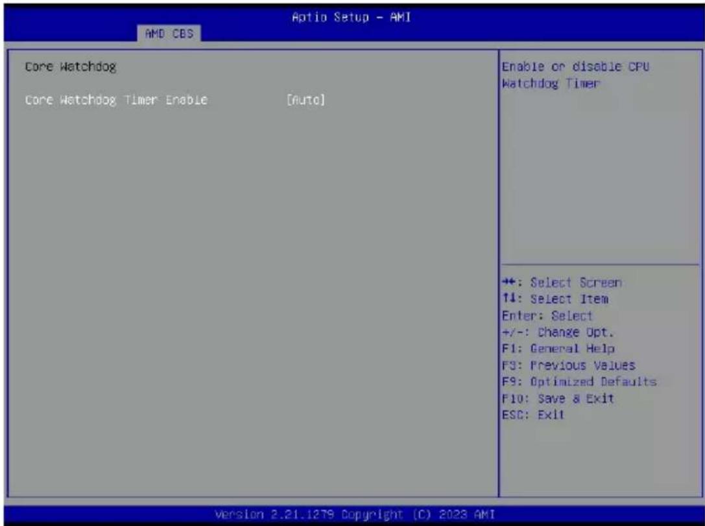Viewport: 705px width, 526px height.
Task: Click the Version 2.21.1279 copyright footer
Action: (x=355, y=514)
